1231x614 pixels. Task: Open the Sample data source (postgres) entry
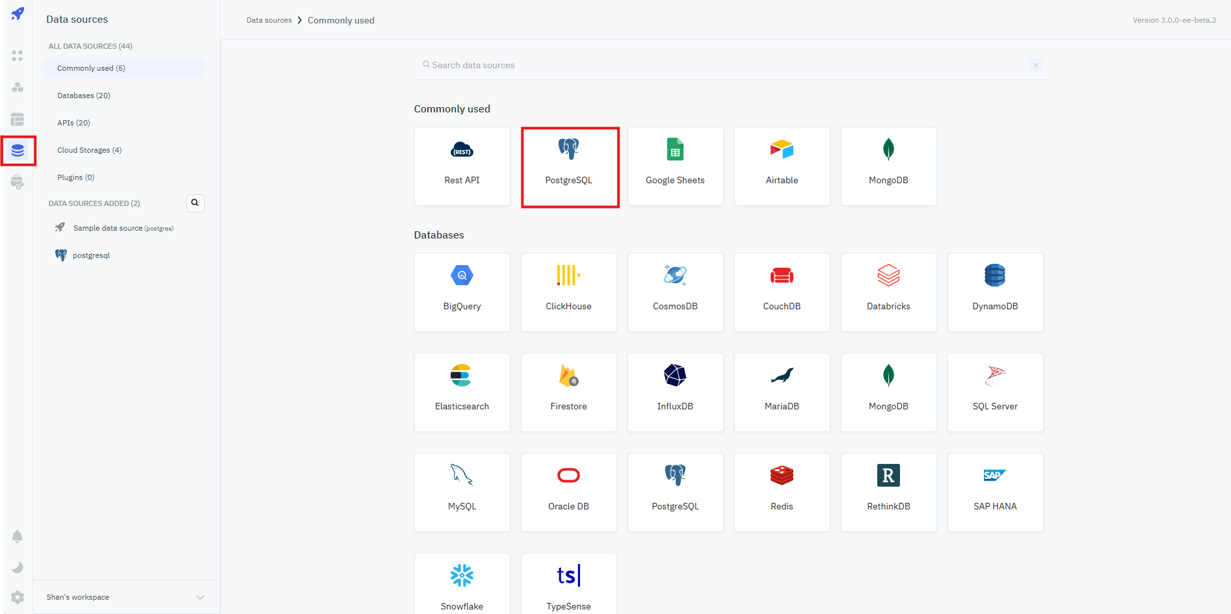(124, 228)
